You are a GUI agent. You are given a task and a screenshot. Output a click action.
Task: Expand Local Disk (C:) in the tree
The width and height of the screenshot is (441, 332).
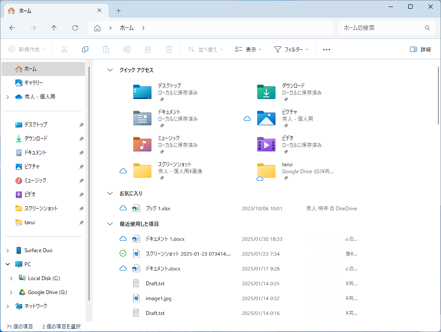click(x=11, y=278)
